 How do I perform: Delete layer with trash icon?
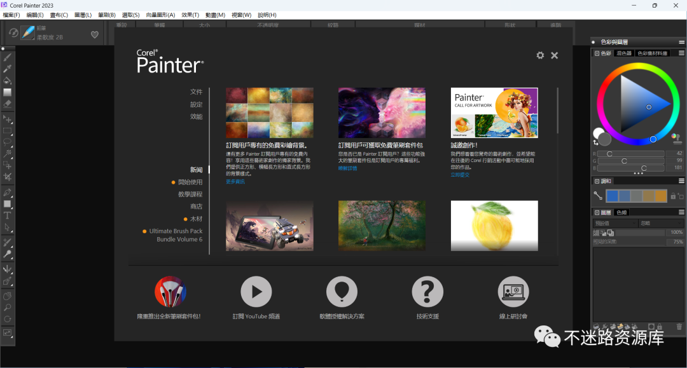coord(679,327)
